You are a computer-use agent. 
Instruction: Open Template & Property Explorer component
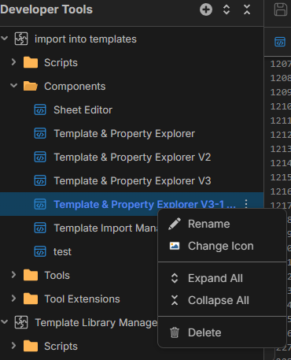pyautogui.click(x=124, y=134)
